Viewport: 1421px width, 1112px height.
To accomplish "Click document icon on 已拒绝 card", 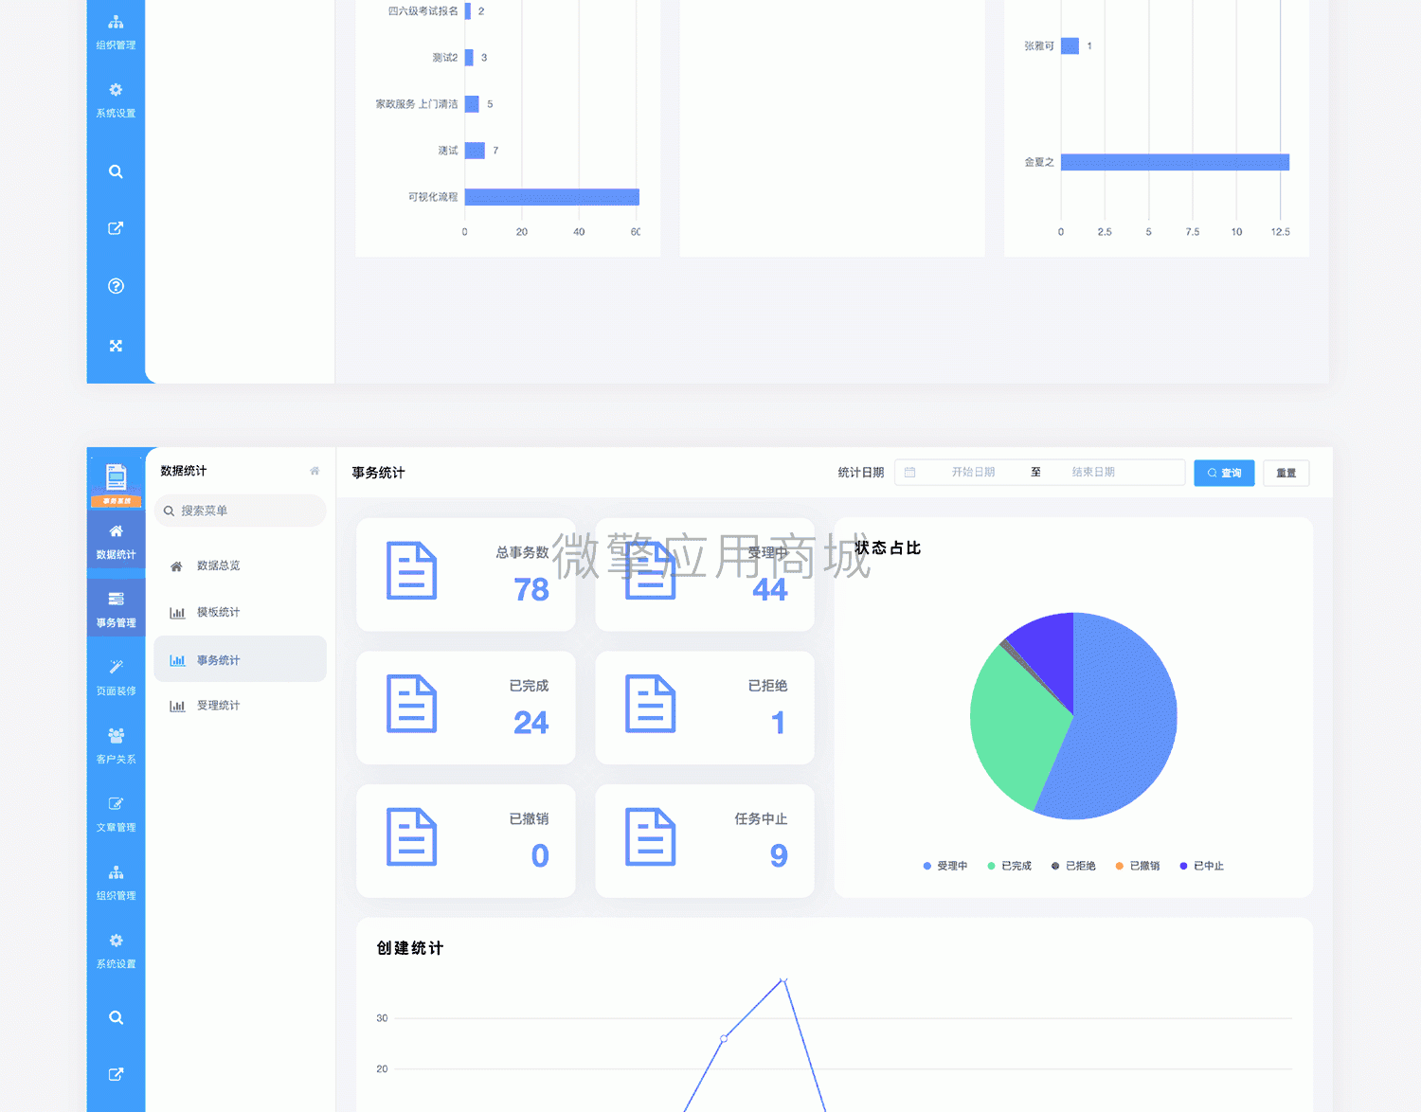I will pyautogui.click(x=651, y=704).
